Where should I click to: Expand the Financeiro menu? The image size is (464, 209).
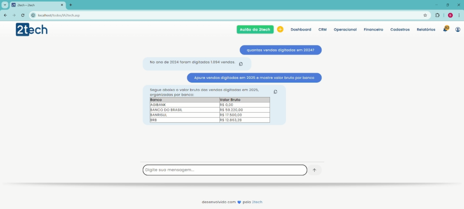(x=373, y=30)
